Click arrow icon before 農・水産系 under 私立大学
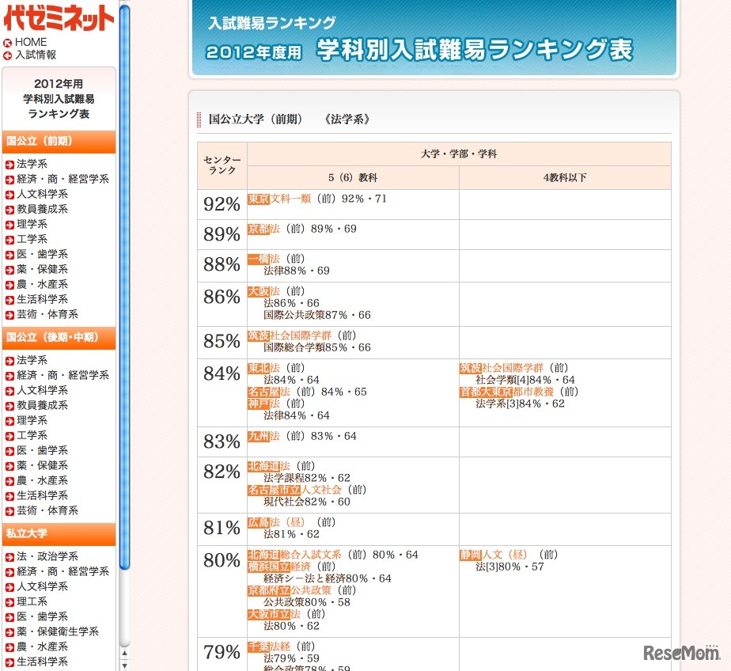Viewport: 731px width, 671px height. 9,648
